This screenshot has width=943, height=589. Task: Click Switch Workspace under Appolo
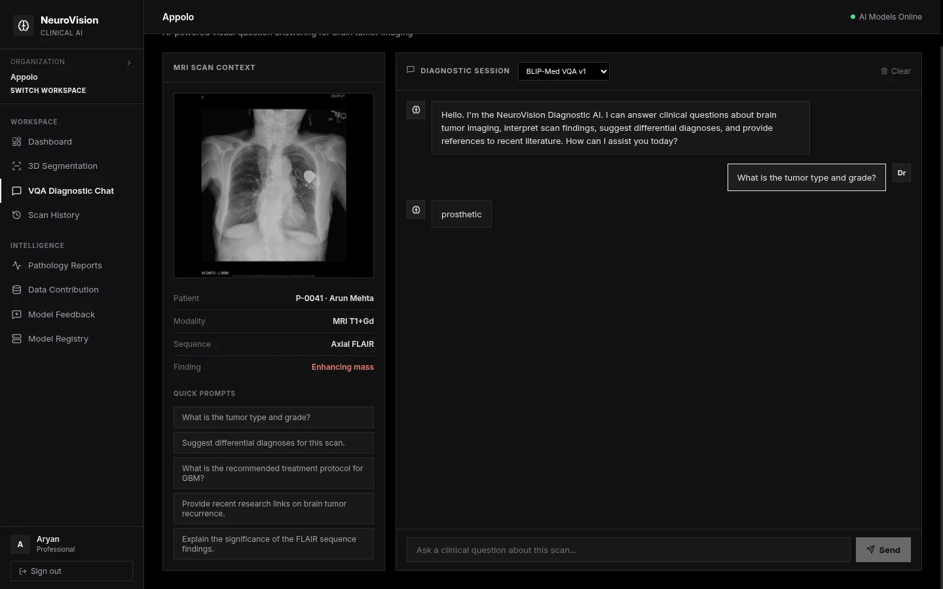tap(48, 90)
